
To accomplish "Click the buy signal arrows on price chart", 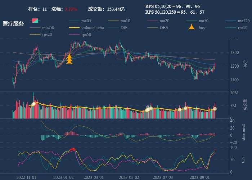I will tap(69, 58).
